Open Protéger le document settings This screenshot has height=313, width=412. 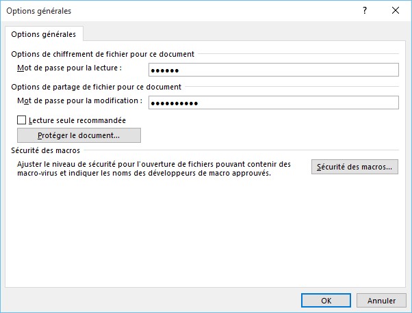coord(79,135)
